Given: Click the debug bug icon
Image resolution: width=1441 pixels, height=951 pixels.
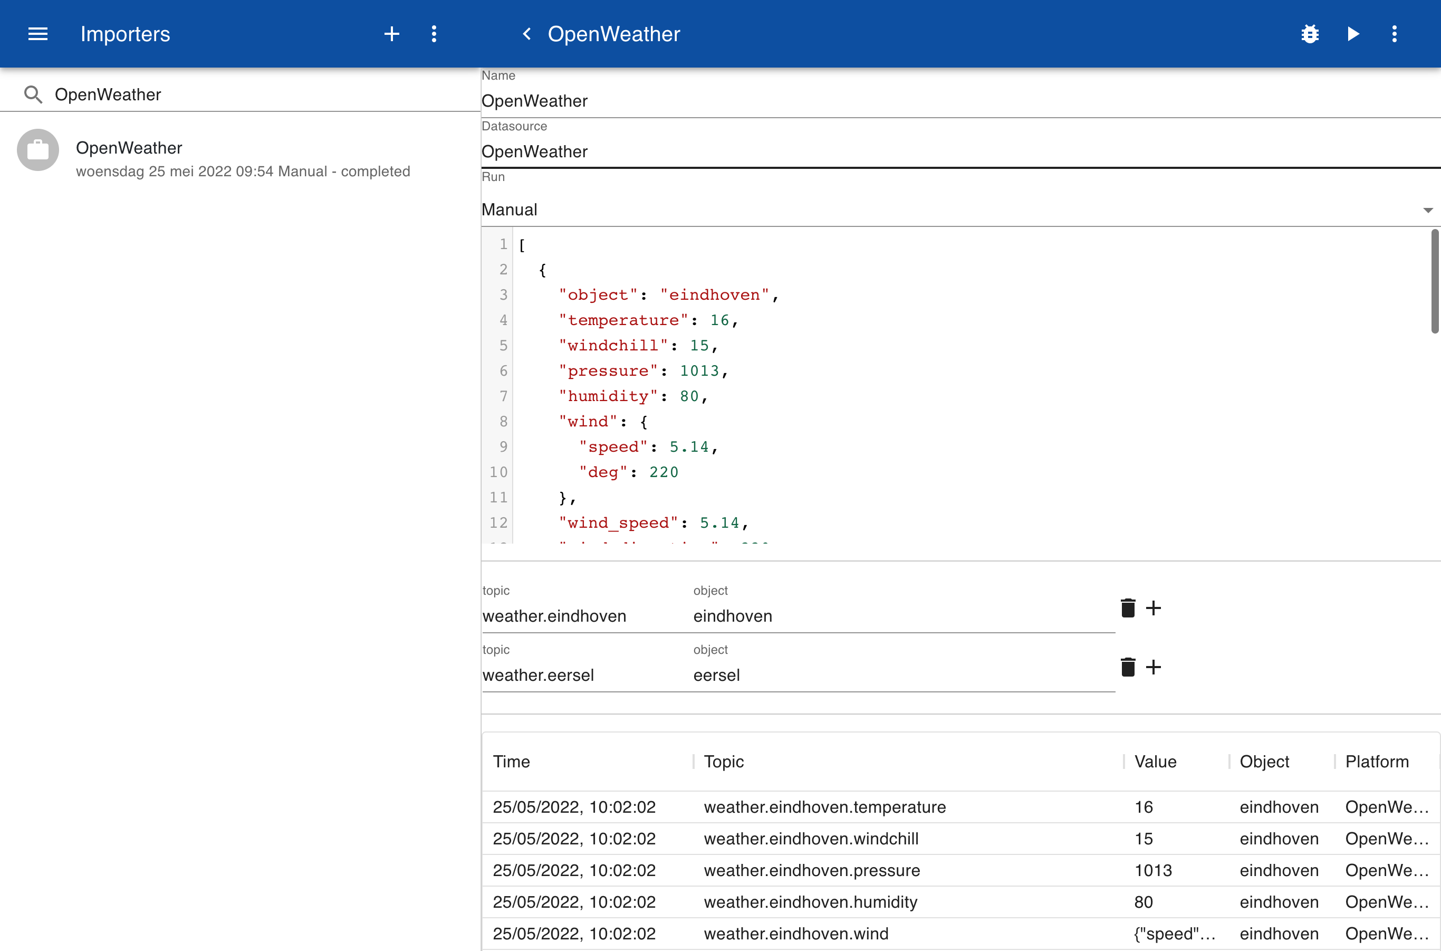Looking at the screenshot, I should 1310,34.
